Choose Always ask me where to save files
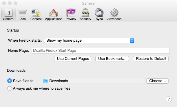Screen dimensions: 177x107 pyautogui.click(x=10, y=88)
